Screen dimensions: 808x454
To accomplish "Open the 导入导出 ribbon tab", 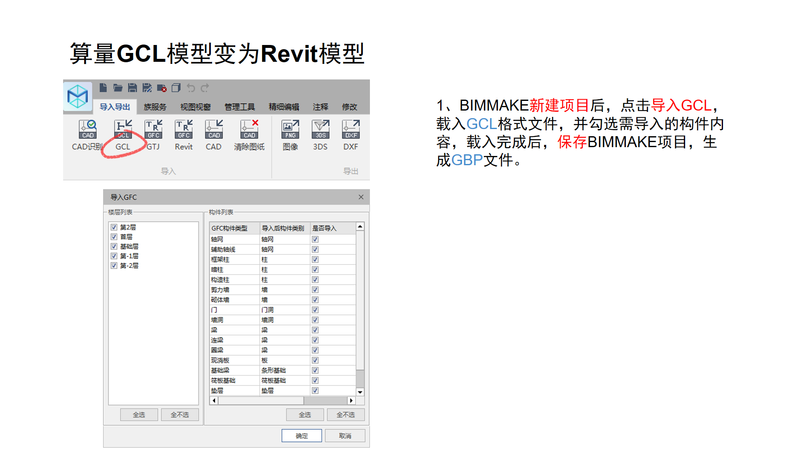I will 115,107.
